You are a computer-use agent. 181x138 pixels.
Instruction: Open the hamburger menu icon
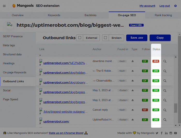point(4,6)
